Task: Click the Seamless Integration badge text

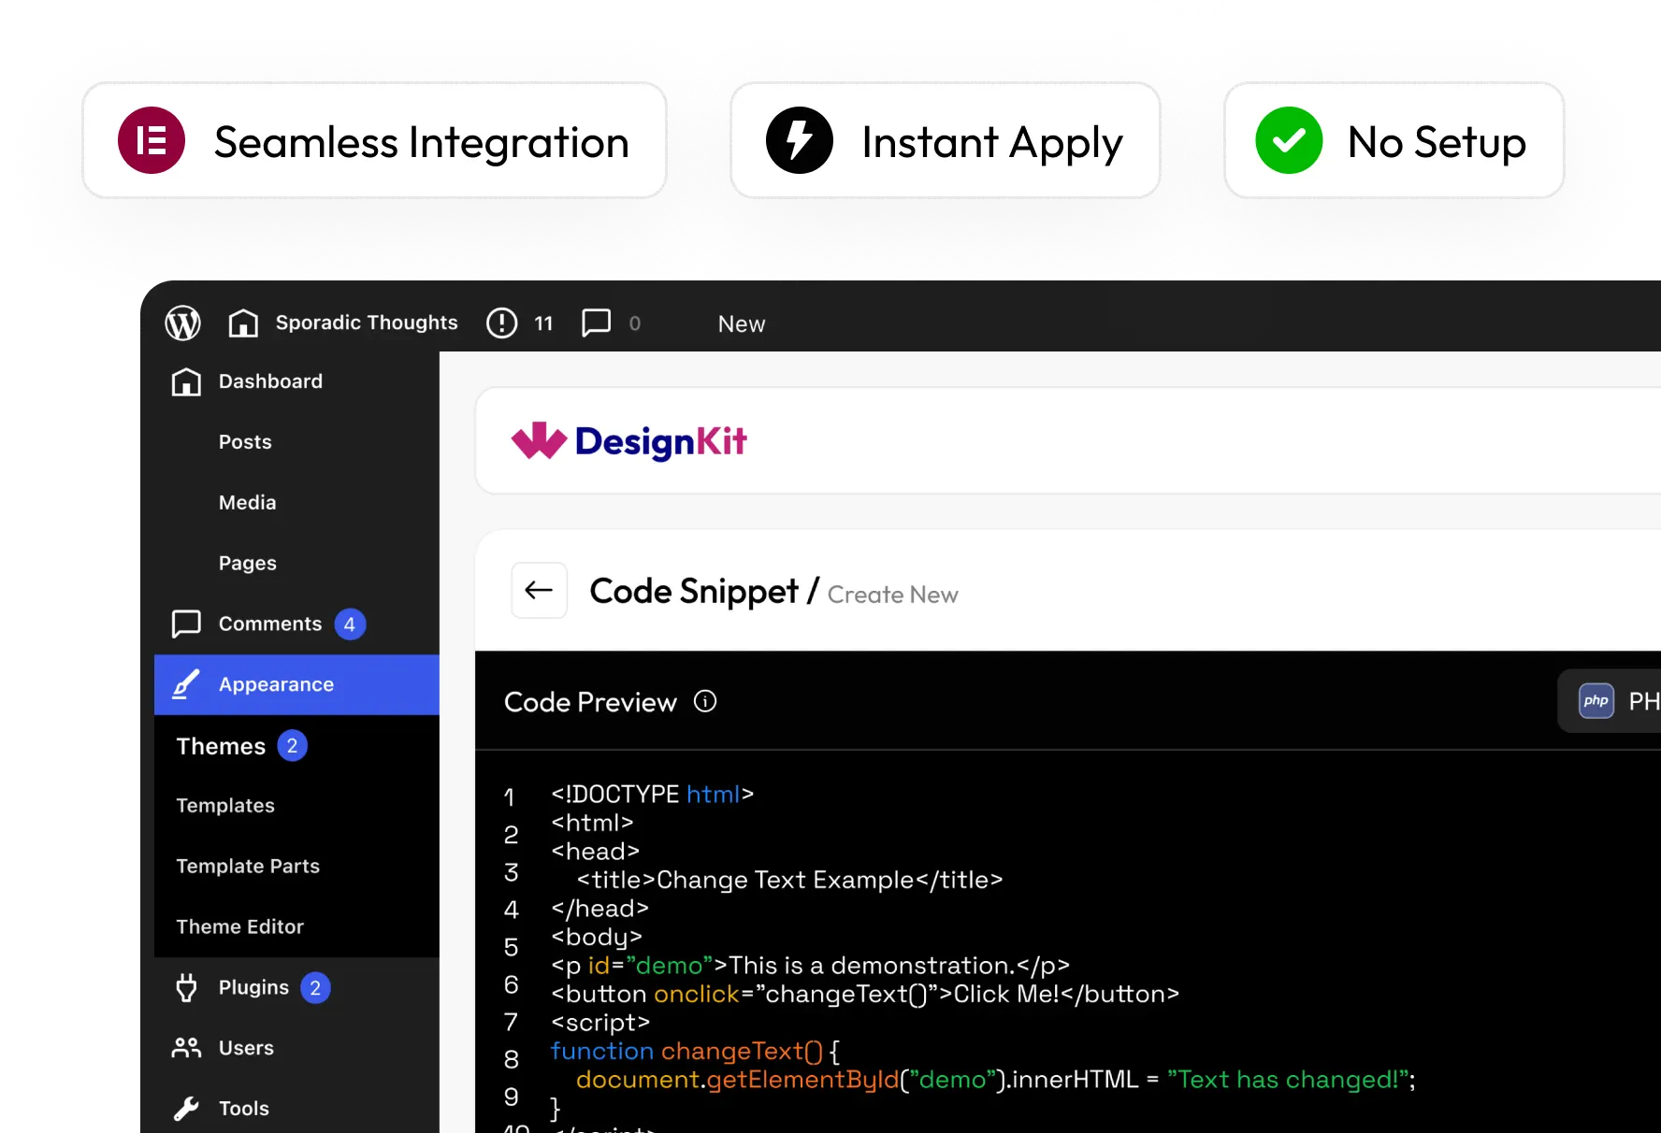Action: (422, 143)
